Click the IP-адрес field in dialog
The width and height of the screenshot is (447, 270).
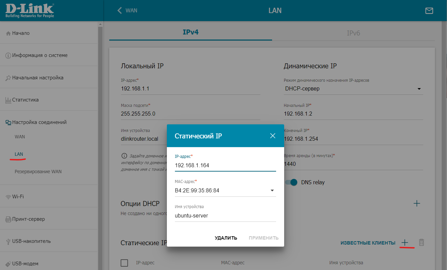(225, 165)
